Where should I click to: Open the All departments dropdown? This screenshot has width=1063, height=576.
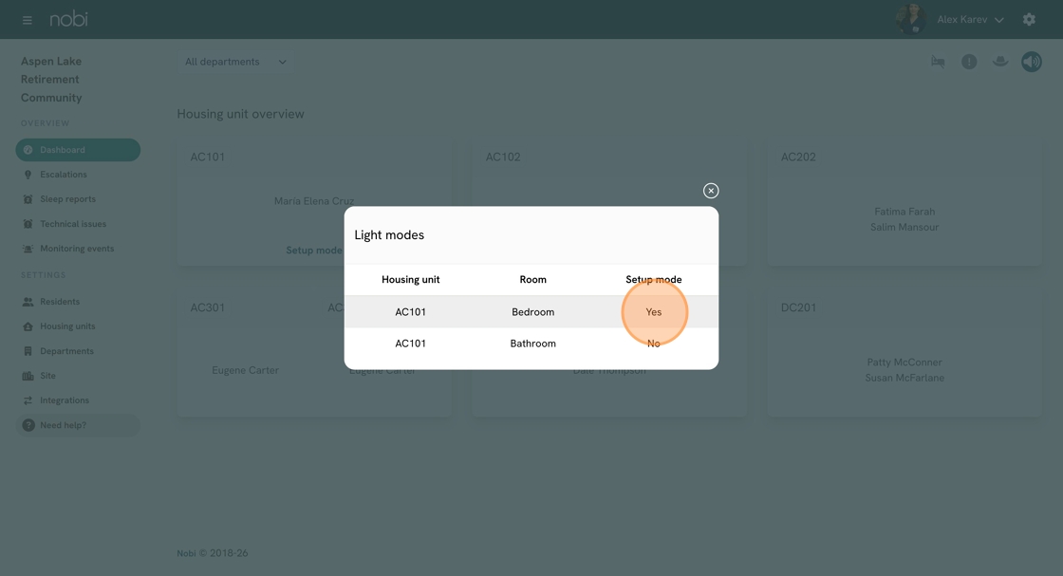tap(235, 62)
